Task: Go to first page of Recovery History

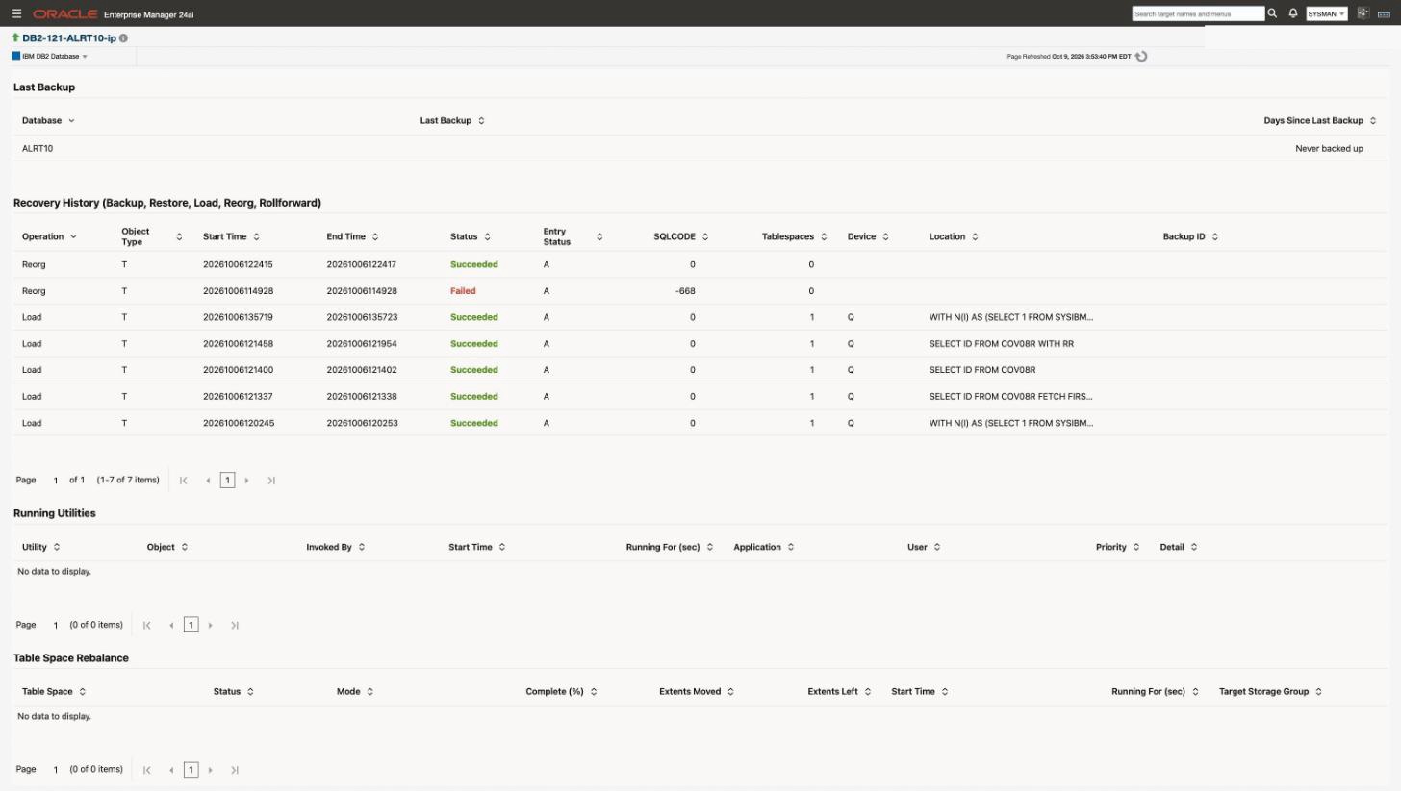Action: point(183,481)
